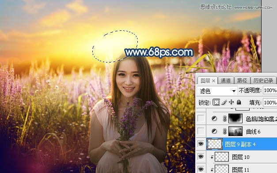Screen dimensions: 277x173
Task: Toggle lock transparent pixels icon
Action: pos(216,102)
